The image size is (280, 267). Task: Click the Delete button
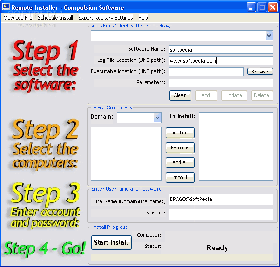click(x=262, y=95)
